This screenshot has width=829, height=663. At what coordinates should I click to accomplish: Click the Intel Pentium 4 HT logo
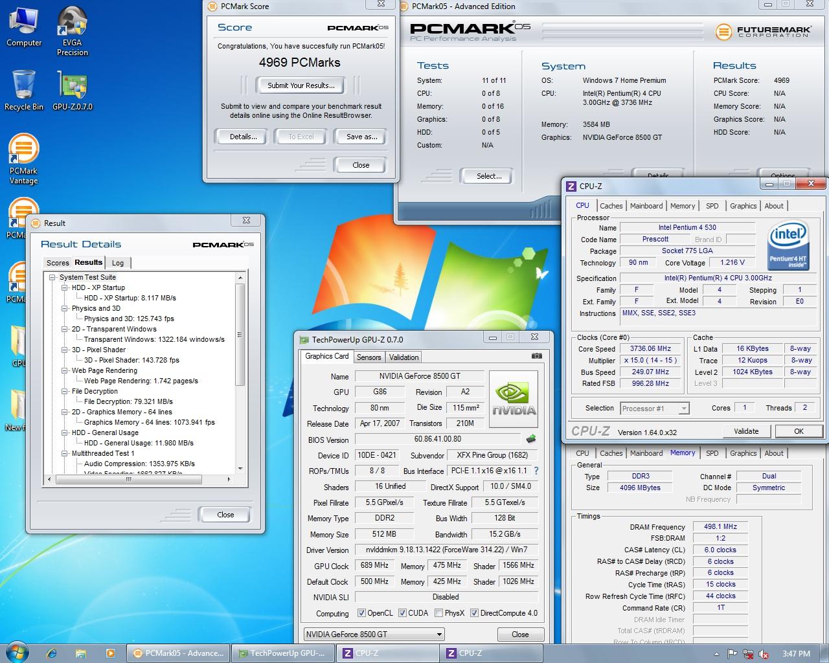point(788,246)
